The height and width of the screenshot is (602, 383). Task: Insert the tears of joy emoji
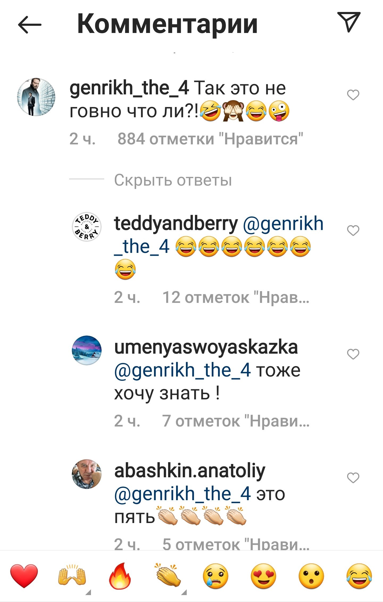359,576
